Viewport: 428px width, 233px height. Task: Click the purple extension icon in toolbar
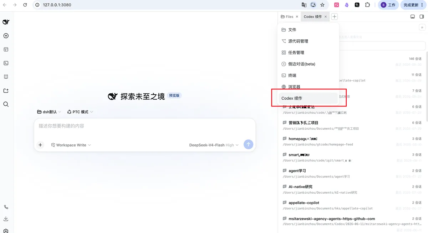(x=346, y=5)
